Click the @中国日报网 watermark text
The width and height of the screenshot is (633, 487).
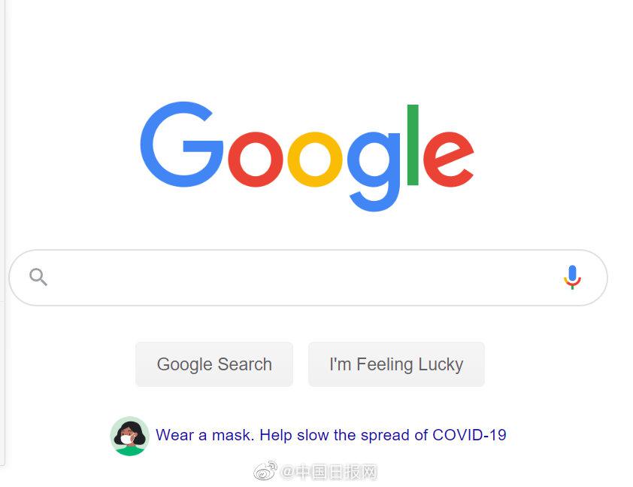[329, 472]
